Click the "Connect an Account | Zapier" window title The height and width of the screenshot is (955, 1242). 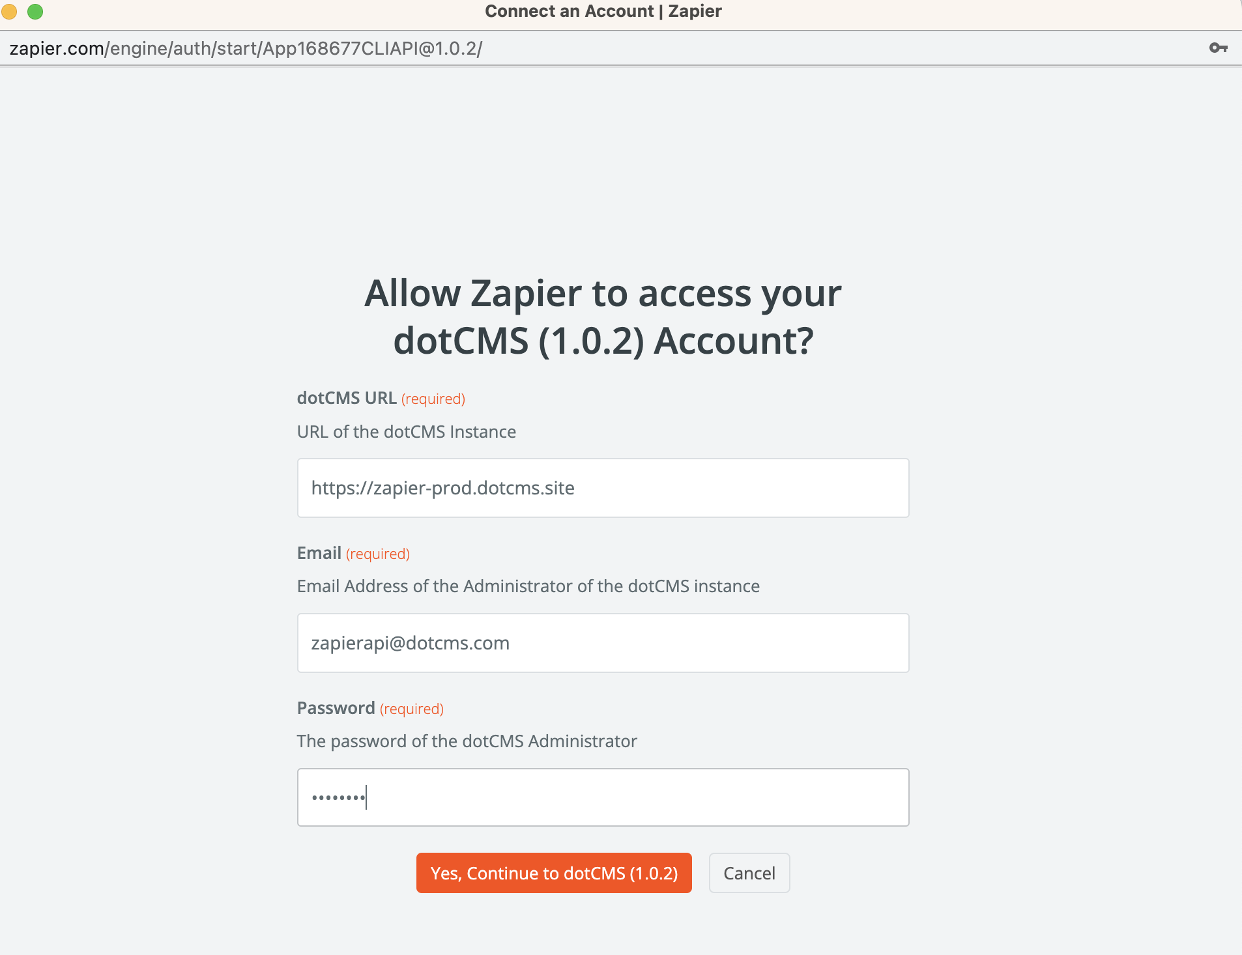[x=603, y=12]
